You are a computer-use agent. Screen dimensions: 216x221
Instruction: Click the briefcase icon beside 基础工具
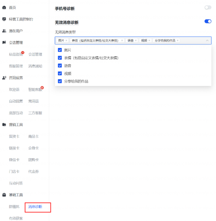click(x=4, y=195)
